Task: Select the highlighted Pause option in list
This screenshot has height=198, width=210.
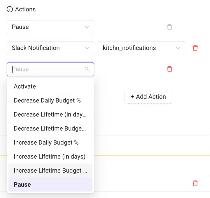Action: (x=22, y=185)
